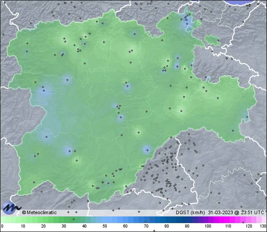This screenshot has height=232, width=267.
Task: Click scale label 10
Action: (23, 226)
